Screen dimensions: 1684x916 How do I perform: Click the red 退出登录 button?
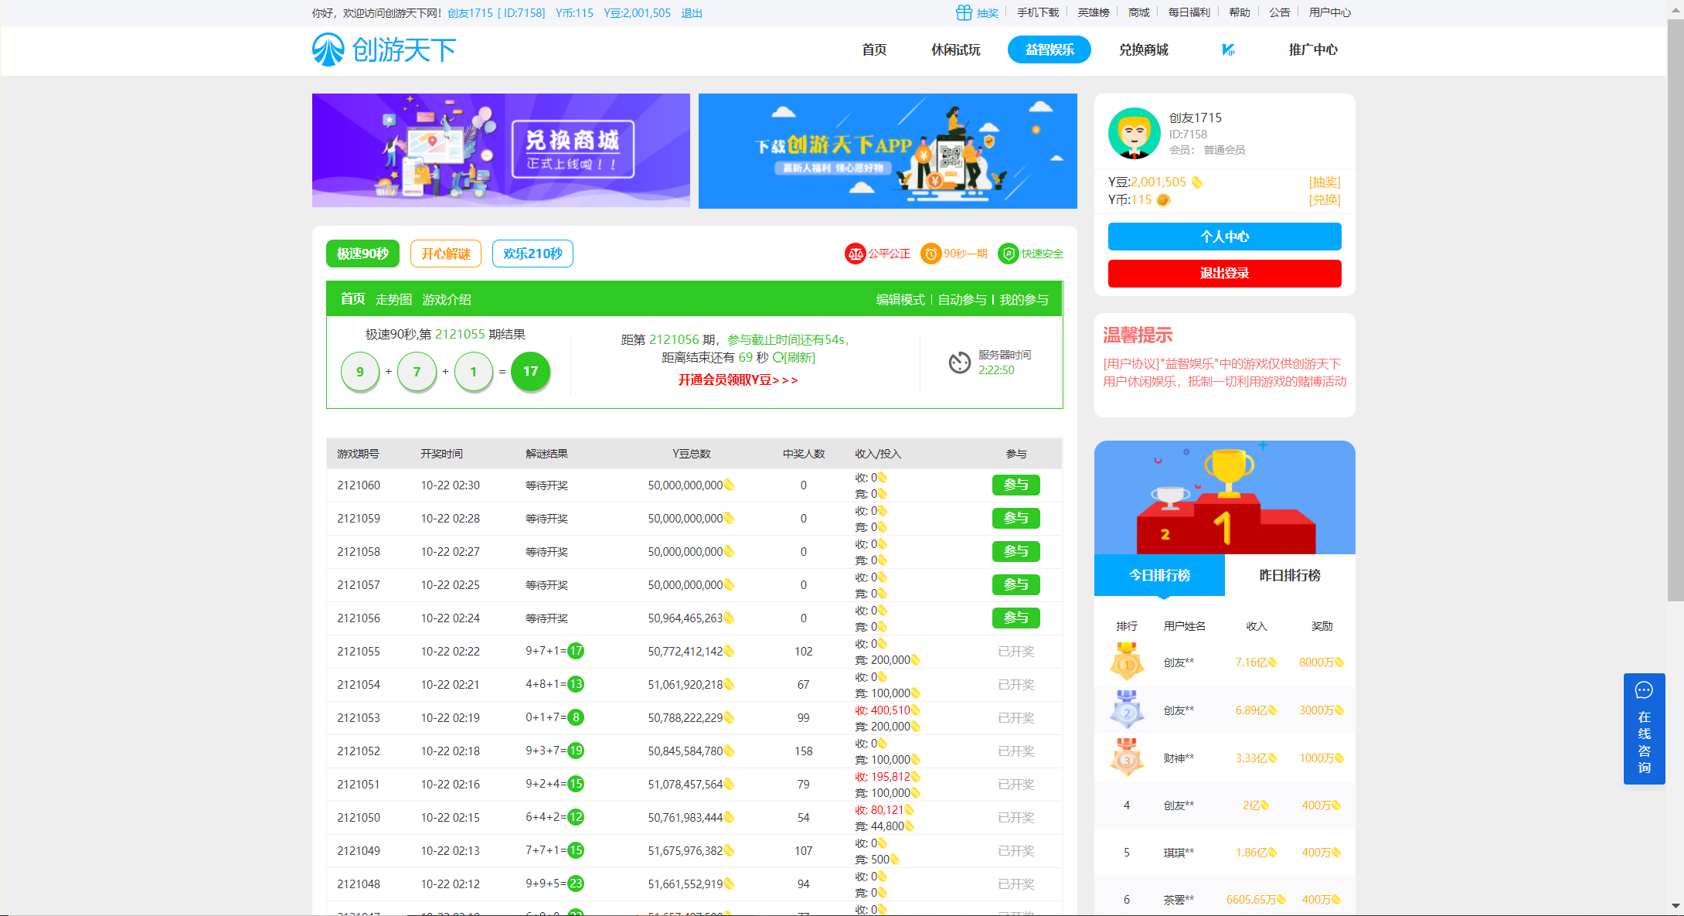(1224, 273)
